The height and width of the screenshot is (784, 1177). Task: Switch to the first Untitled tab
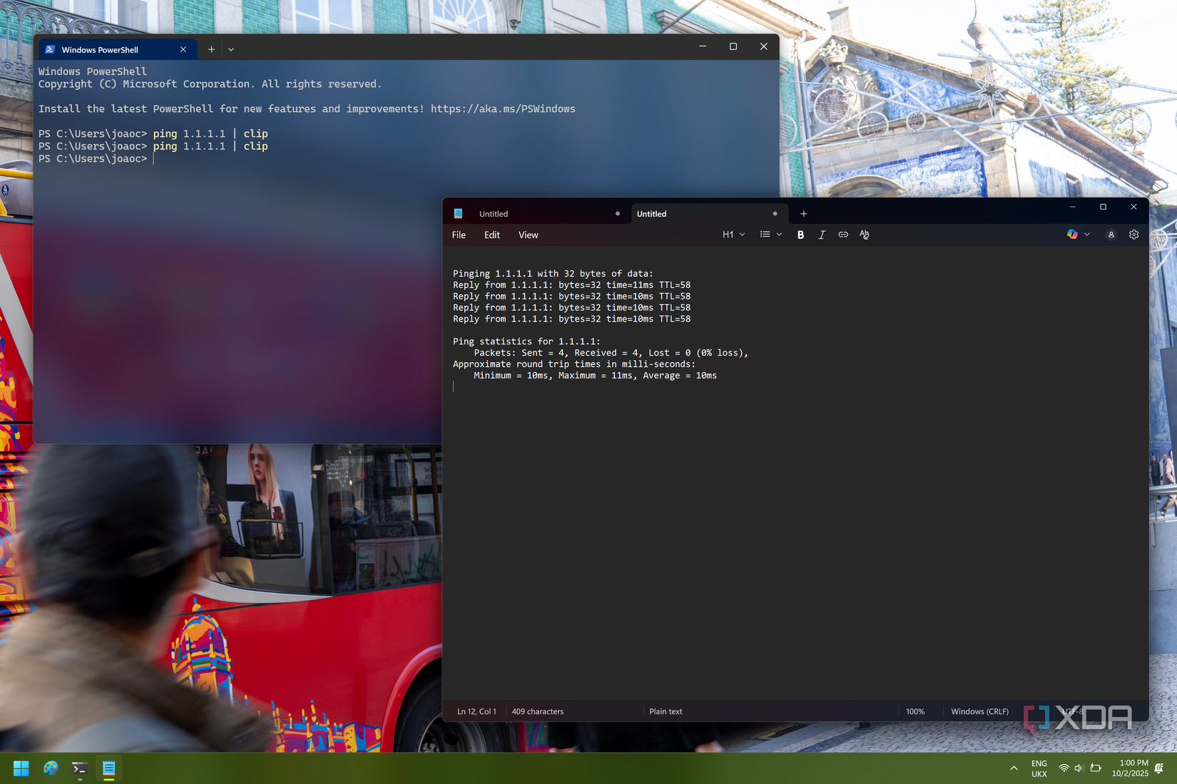click(494, 213)
